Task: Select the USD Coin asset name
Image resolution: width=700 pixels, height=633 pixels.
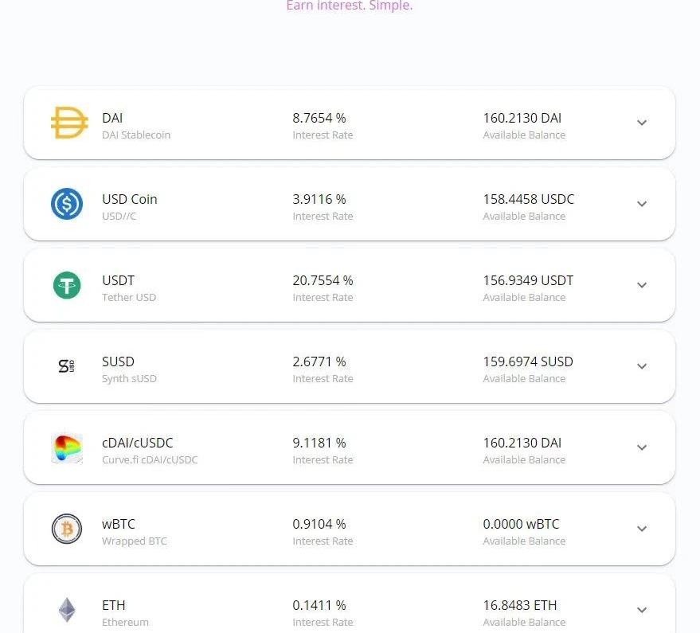Action: pyautogui.click(x=130, y=199)
